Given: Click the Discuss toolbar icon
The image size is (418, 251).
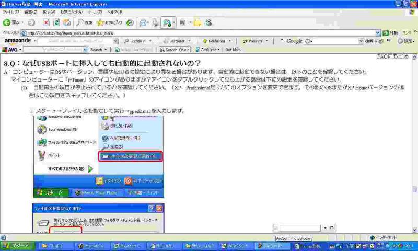Looking at the screenshot, I should (x=183, y=22).
